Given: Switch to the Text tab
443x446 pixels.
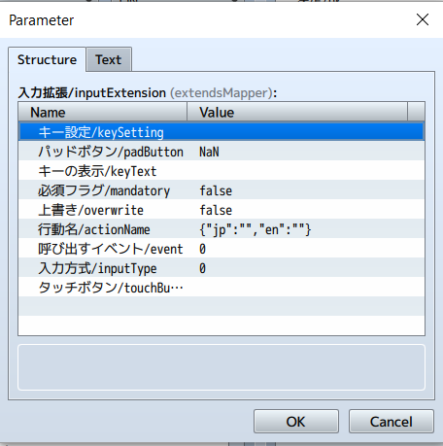Looking at the screenshot, I should [x=109, y=59].
